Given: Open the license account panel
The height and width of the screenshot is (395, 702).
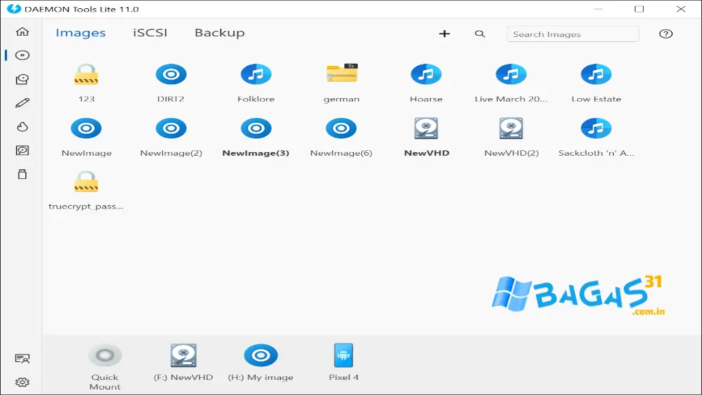Looking at the screenshot, I should 23,357.
